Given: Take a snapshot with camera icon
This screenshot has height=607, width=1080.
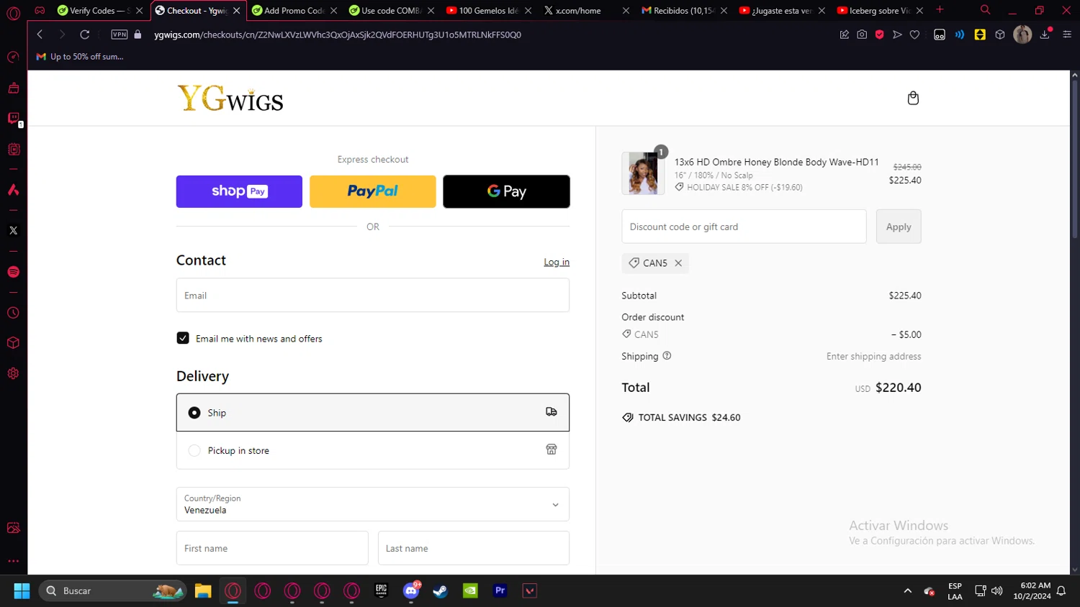Looking at the screenshot, I should click(x=862, y=35).
